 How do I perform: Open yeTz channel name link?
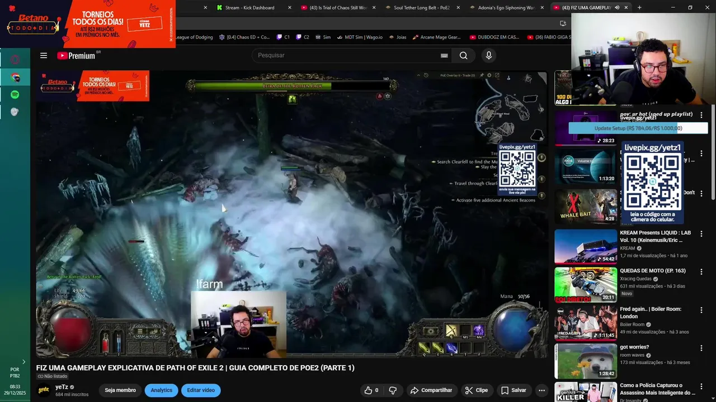tap(62, 387)
